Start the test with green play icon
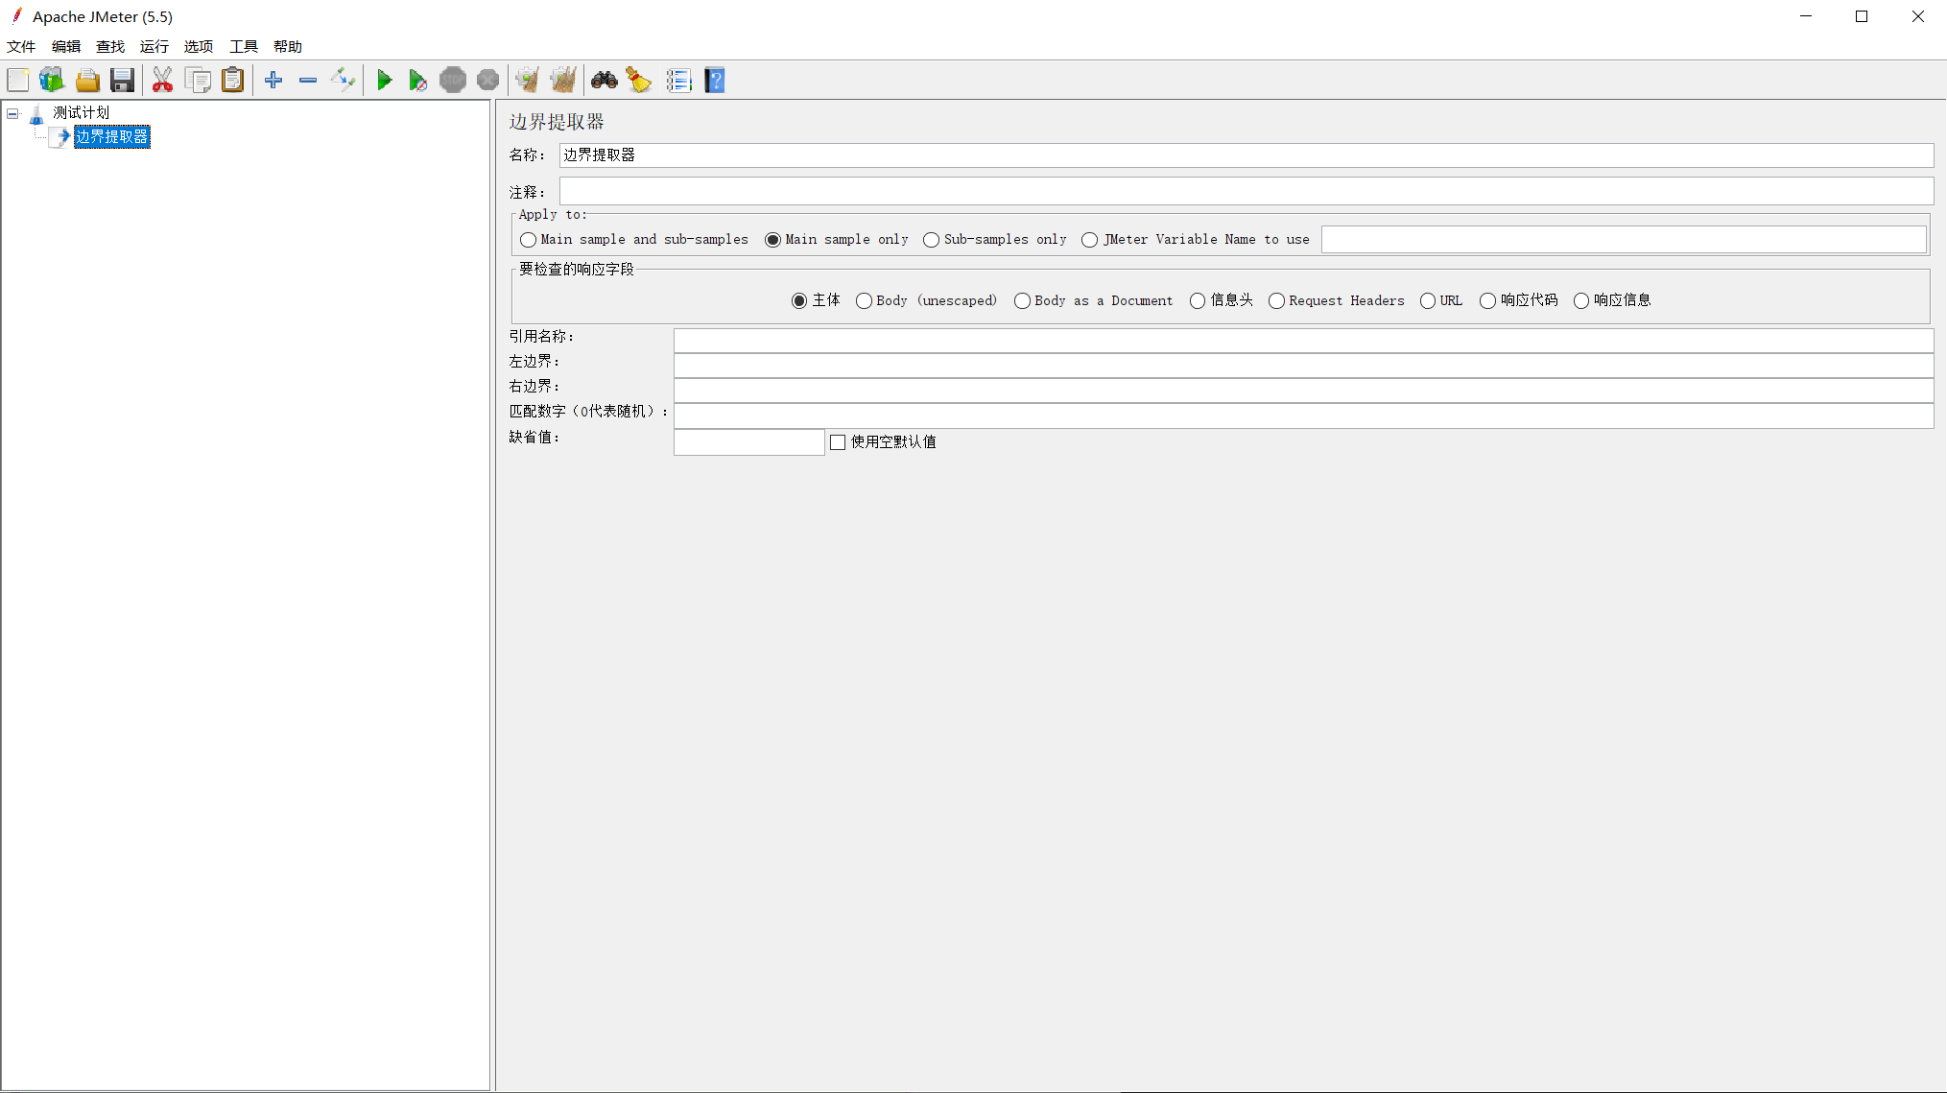This screenshot has width=1947, height=1093. tap(384, 81)
